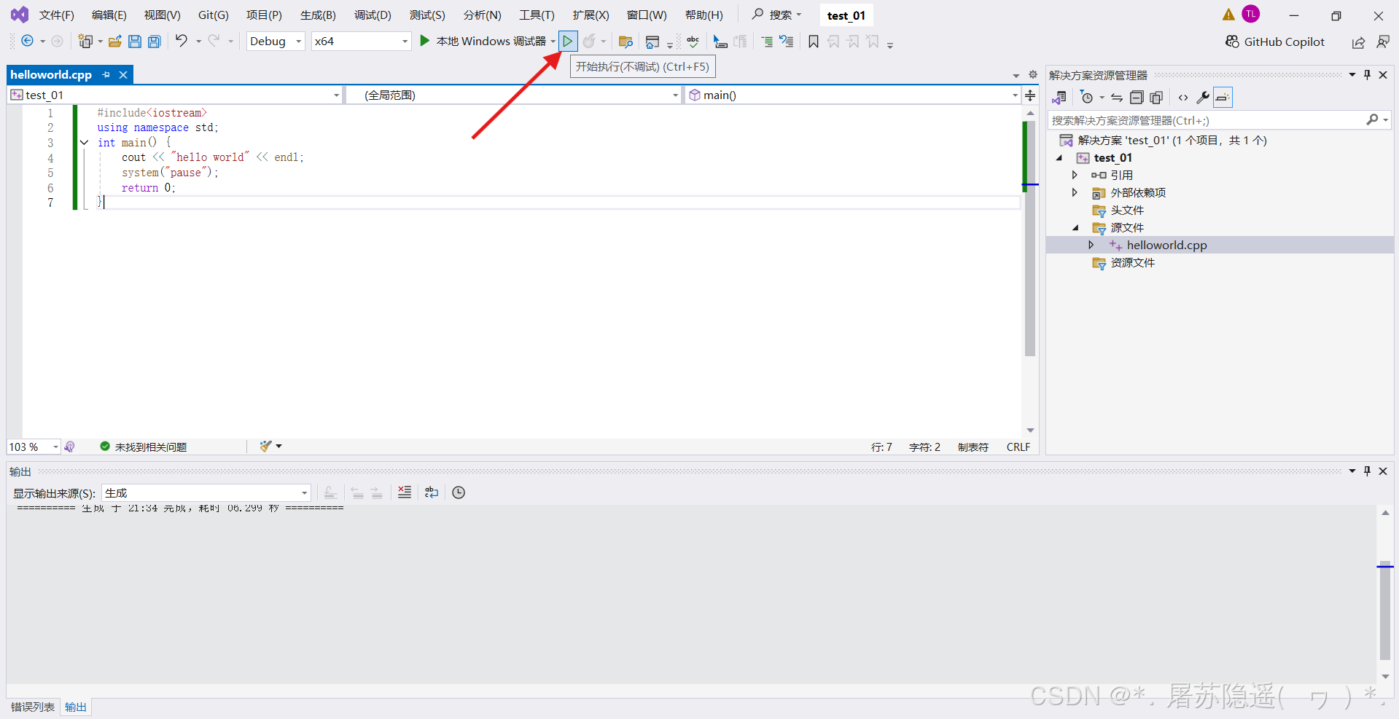Open GitHub Copilot from the title bar
1399x719 pixels.
(1275, 42)
